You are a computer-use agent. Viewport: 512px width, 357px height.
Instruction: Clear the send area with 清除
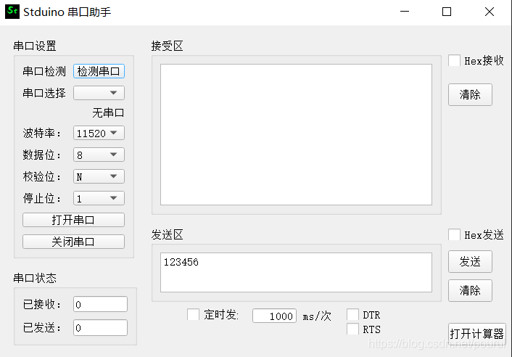pos(470,290)
